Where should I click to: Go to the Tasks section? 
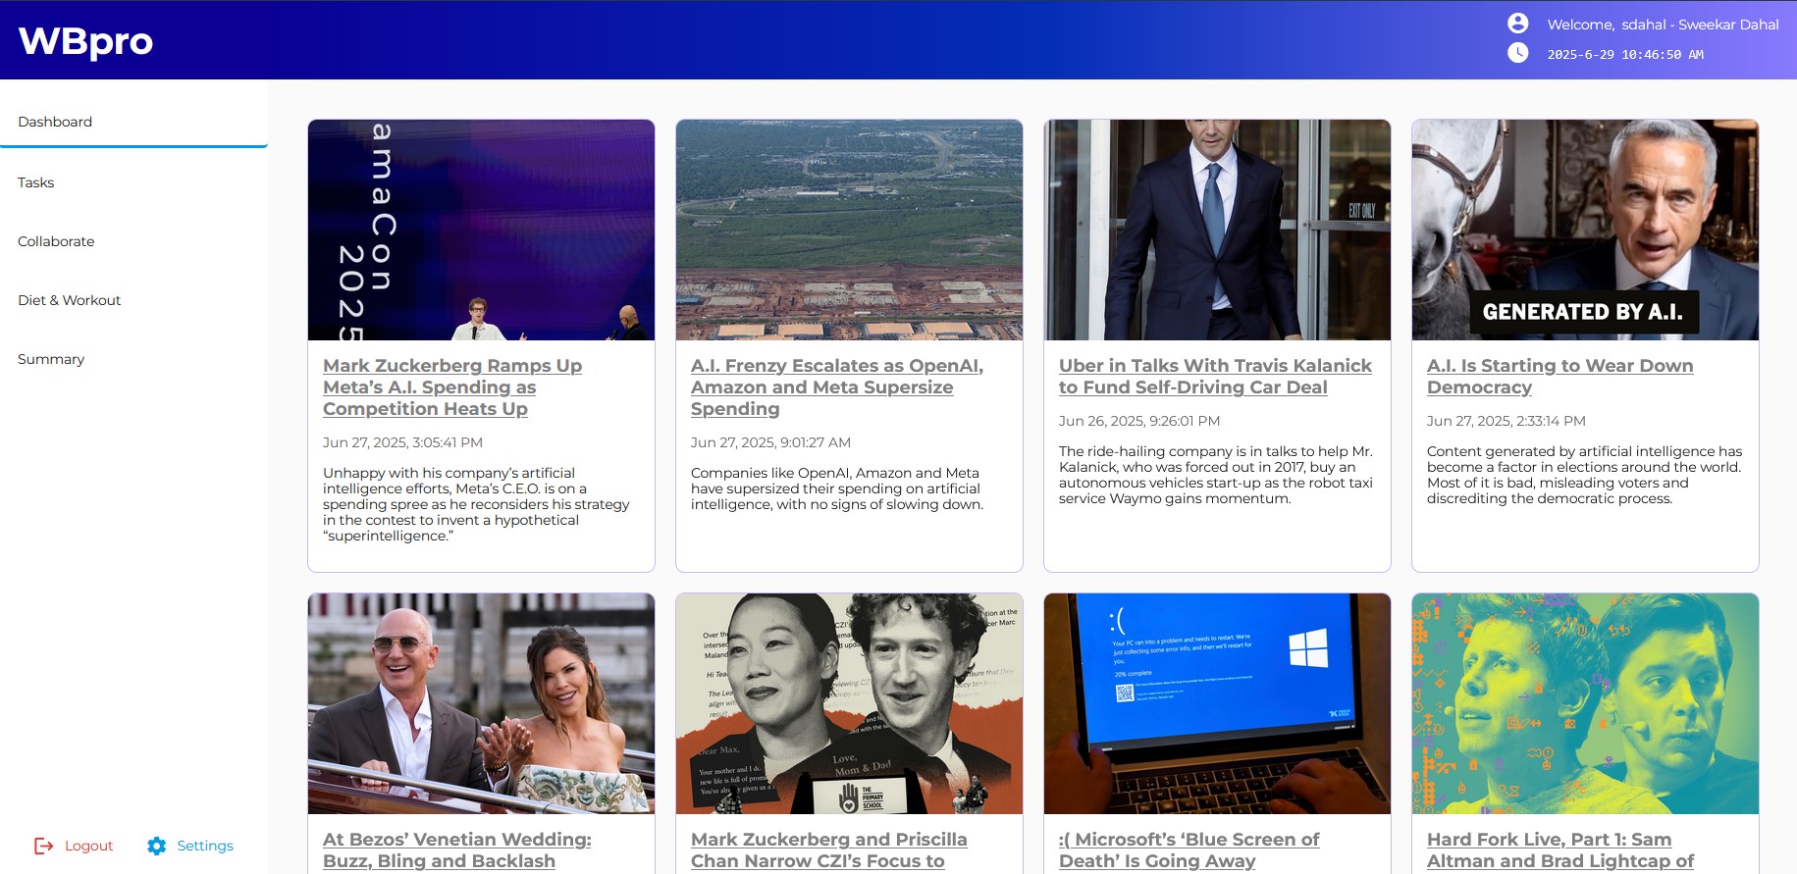pyautogui.click(x=36, y=182)
